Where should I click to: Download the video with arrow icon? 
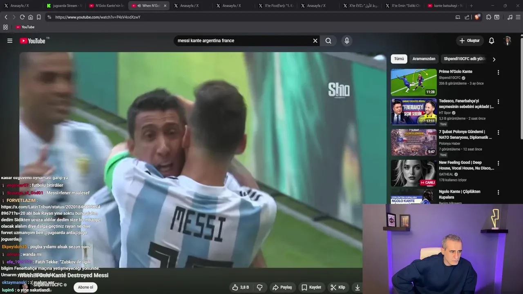click(x=357, y=287)
